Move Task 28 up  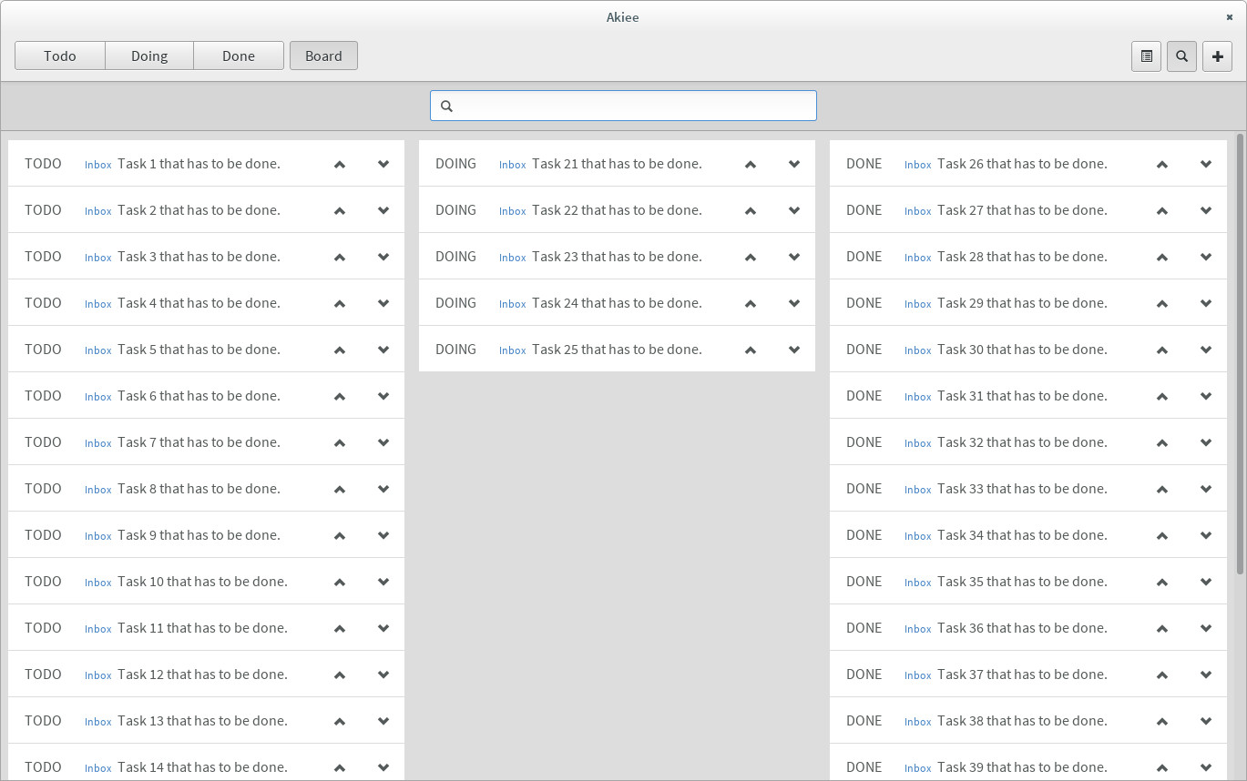click(x=1162, y=258)
